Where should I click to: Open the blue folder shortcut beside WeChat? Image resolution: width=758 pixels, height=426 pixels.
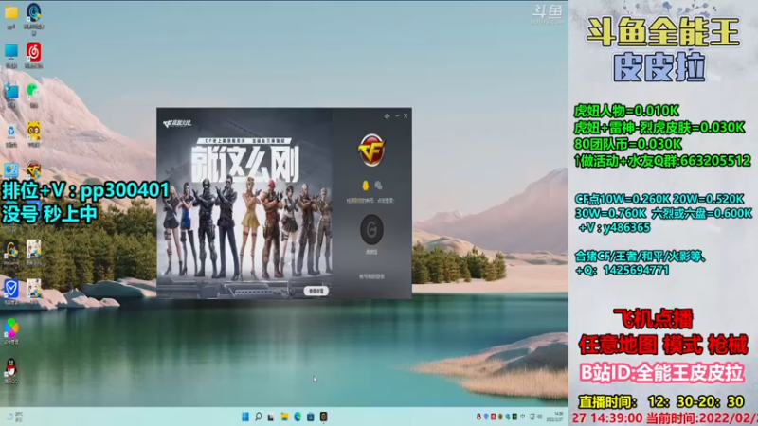coord(11,91)
